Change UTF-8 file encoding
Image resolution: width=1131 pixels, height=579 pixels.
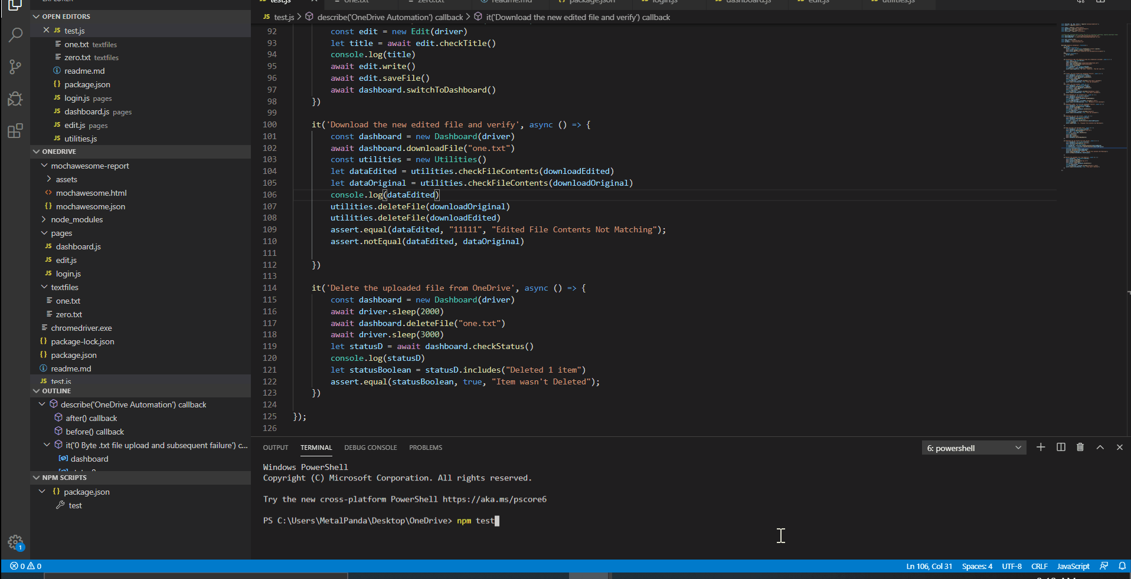pyautogui.click(x=1012, y=566)
